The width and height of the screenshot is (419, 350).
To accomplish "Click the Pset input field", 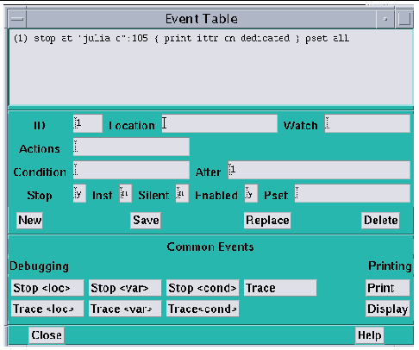I will pos(353,193).
